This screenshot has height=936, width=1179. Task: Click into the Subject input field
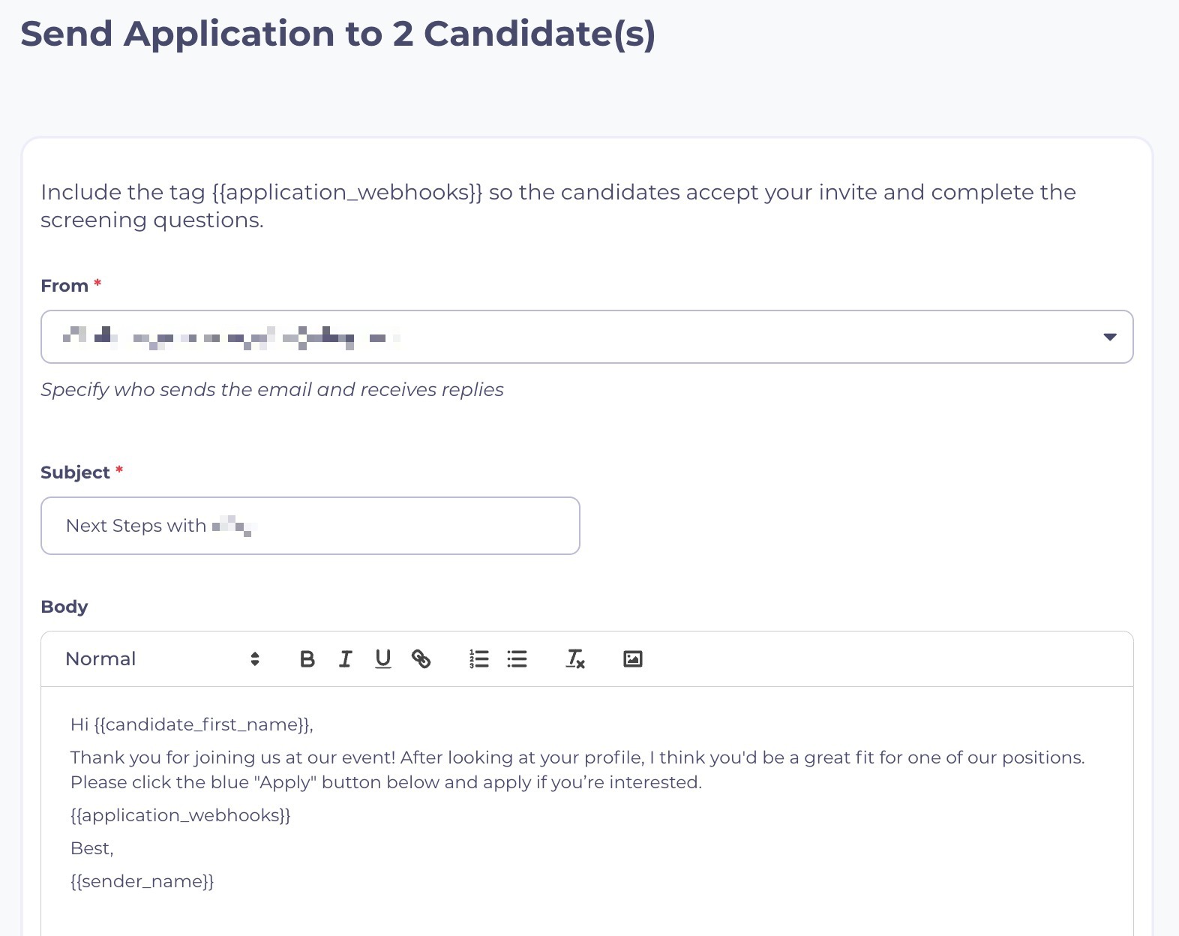[x=310, y=526]
